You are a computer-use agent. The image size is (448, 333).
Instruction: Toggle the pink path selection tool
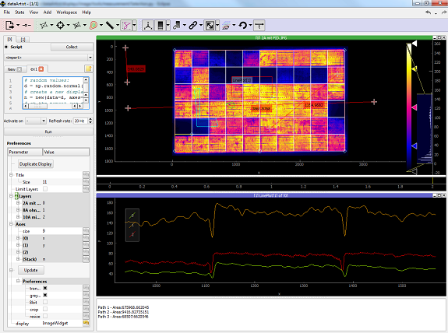click(x=126, y=25)
